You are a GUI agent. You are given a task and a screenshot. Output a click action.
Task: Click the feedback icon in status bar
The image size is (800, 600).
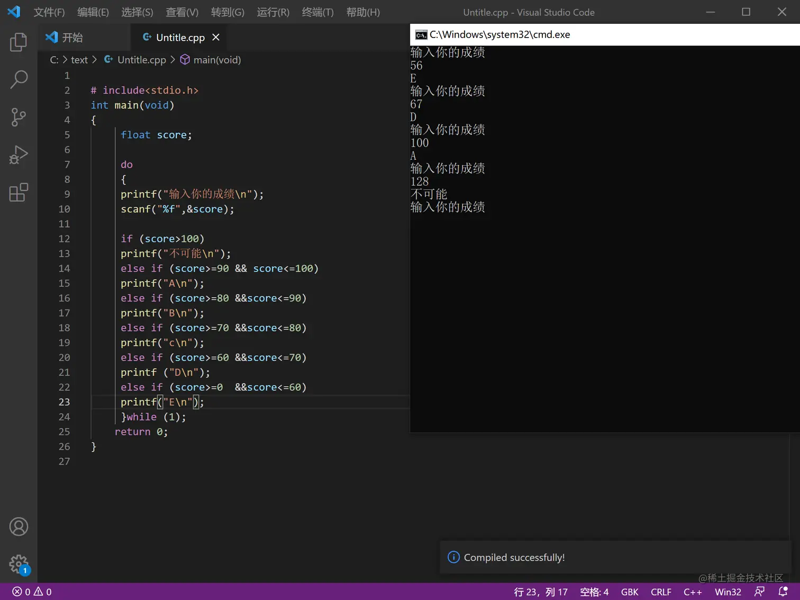tap(760, 592)
